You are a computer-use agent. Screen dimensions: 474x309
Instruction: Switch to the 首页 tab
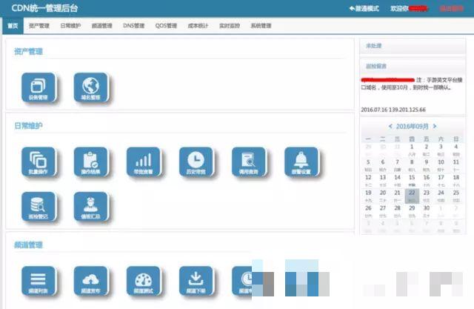click(13, 26)
